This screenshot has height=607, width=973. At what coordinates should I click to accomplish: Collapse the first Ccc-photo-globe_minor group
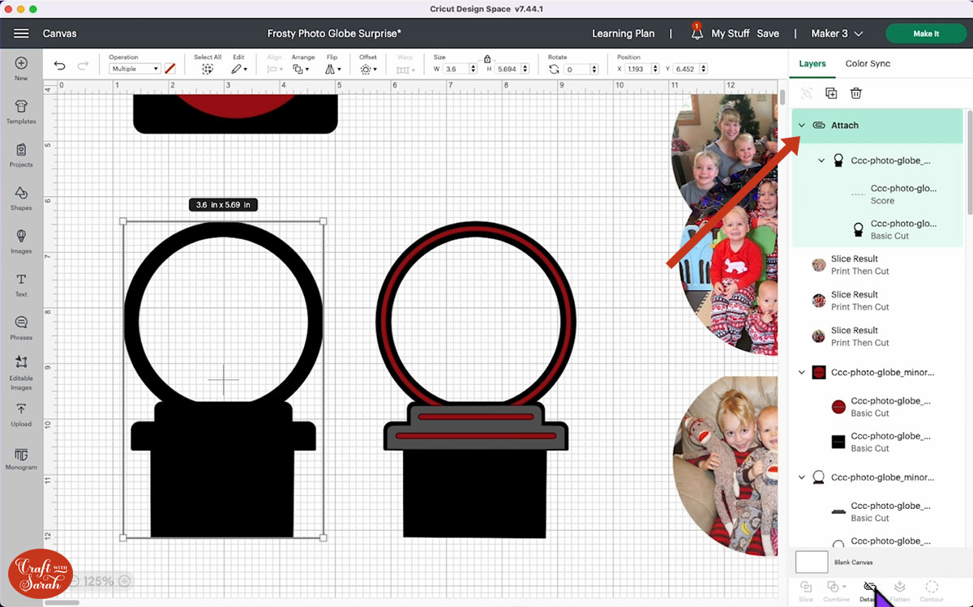point(802,373)
